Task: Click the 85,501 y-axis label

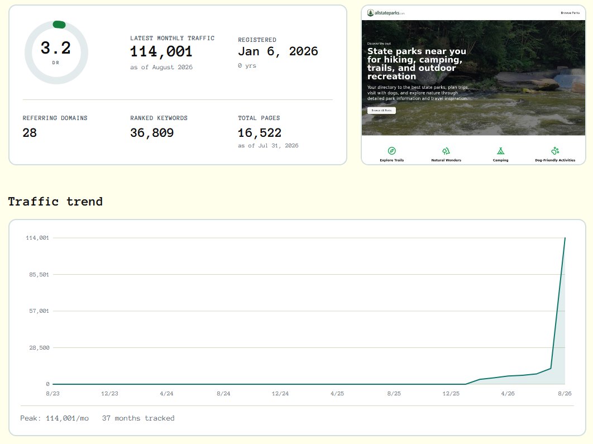Action: click(39, 275)
